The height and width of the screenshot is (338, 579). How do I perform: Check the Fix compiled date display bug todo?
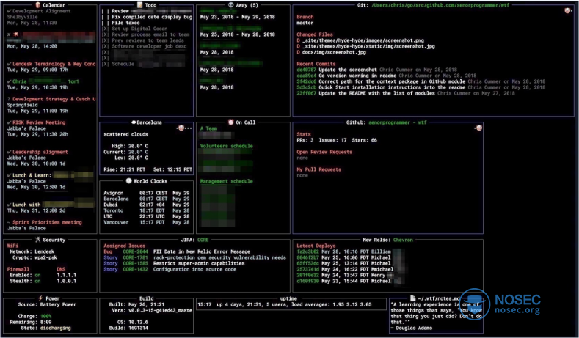[106, 17]
